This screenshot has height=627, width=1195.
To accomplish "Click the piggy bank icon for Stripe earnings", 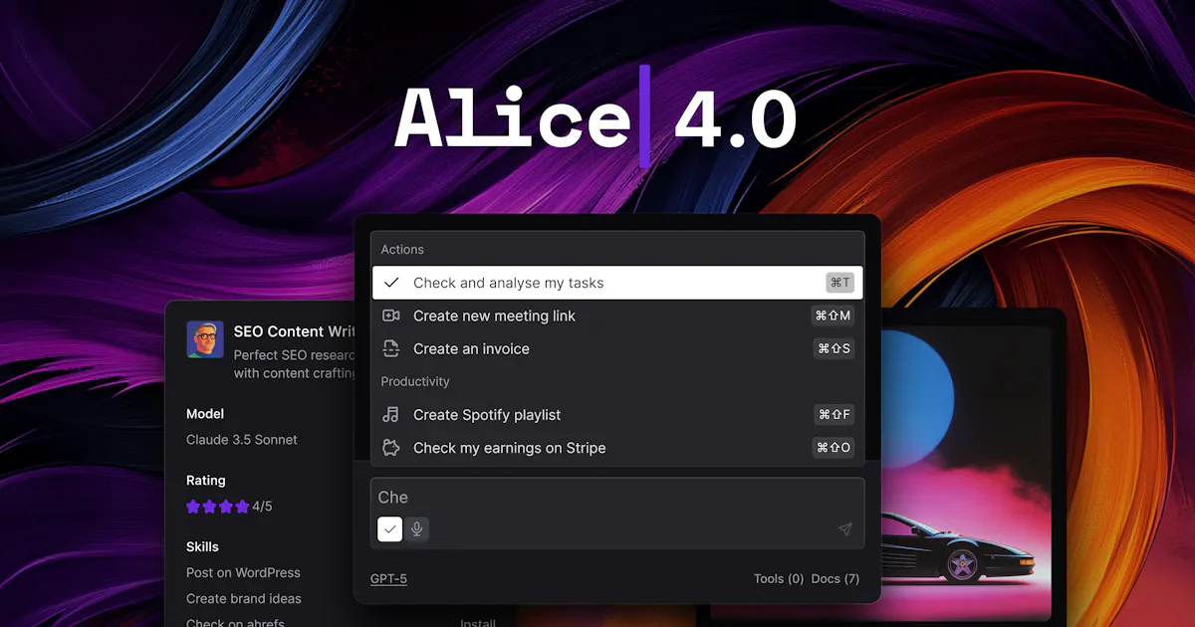I will [391, 448].
